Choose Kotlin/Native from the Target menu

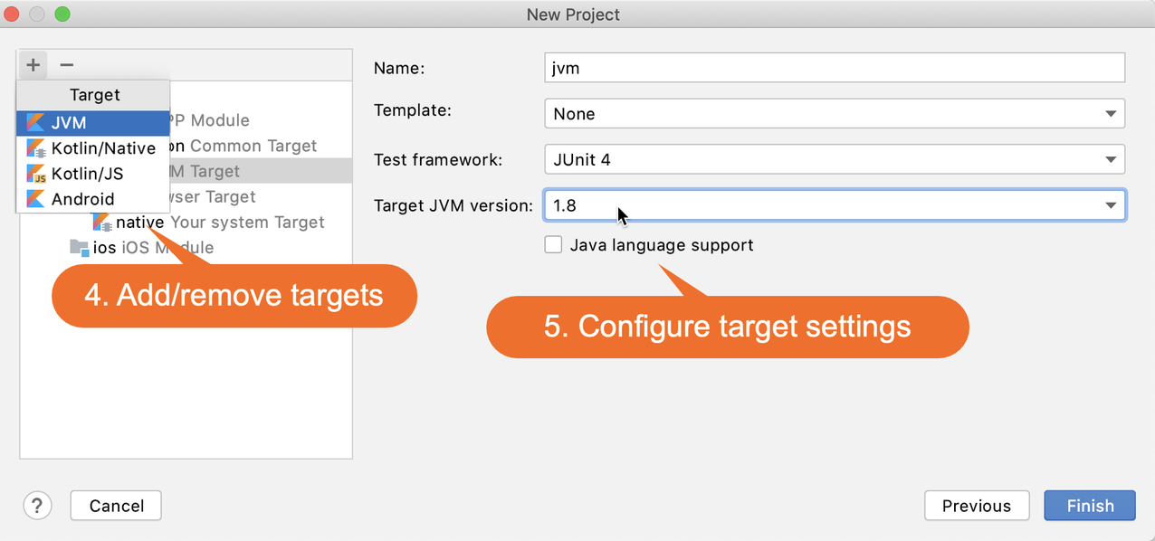click(103, 148)
